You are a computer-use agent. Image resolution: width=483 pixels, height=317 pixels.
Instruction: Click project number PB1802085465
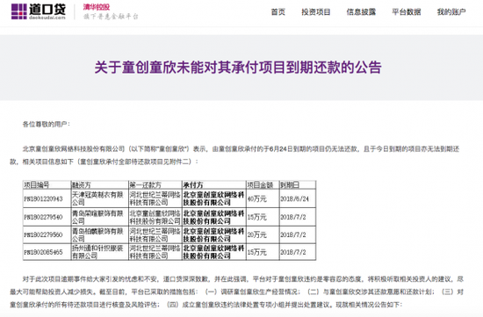tap(43, 252)
